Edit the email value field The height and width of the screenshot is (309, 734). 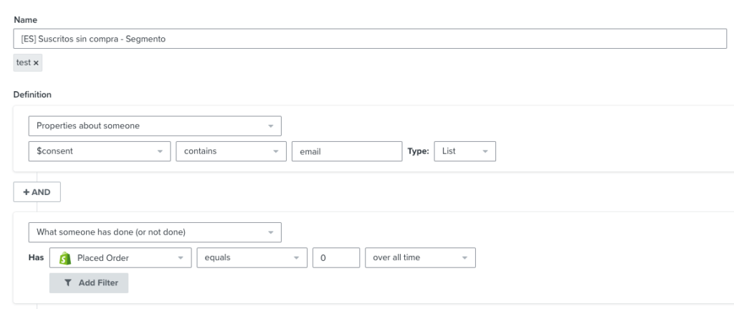pyautogui.click(x=347, y=151)
